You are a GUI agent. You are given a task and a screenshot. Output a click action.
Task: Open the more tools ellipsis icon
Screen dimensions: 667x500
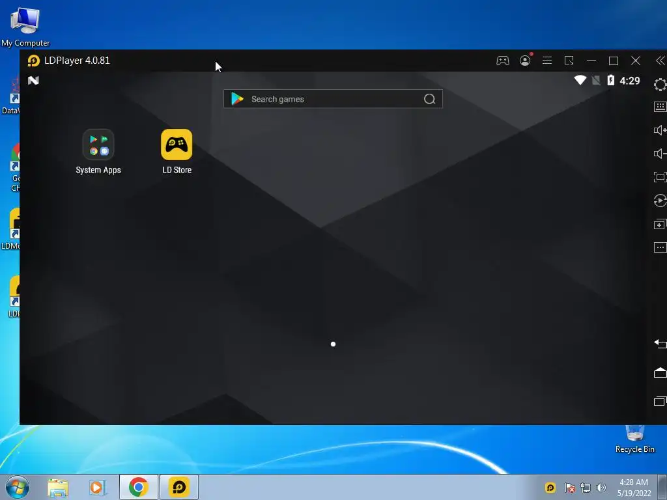point(660,247)
